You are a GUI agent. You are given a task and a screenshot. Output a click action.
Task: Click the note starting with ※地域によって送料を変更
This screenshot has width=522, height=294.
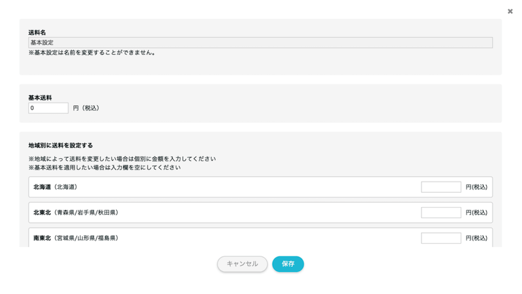pyautogui.click(x=122, y=159)
